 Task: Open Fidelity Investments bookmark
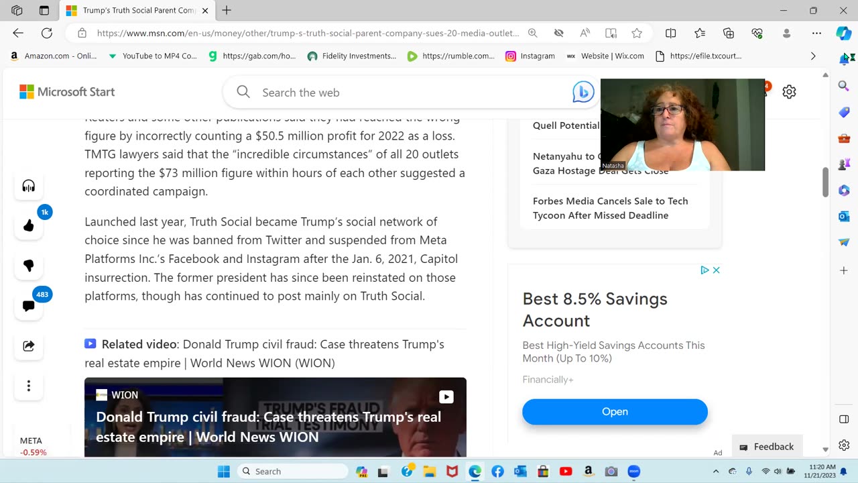[352, 56]
